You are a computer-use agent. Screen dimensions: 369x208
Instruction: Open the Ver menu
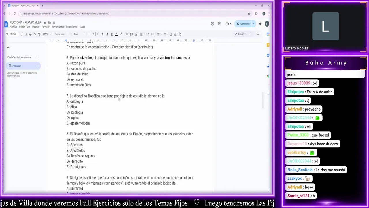pos(28,27)
